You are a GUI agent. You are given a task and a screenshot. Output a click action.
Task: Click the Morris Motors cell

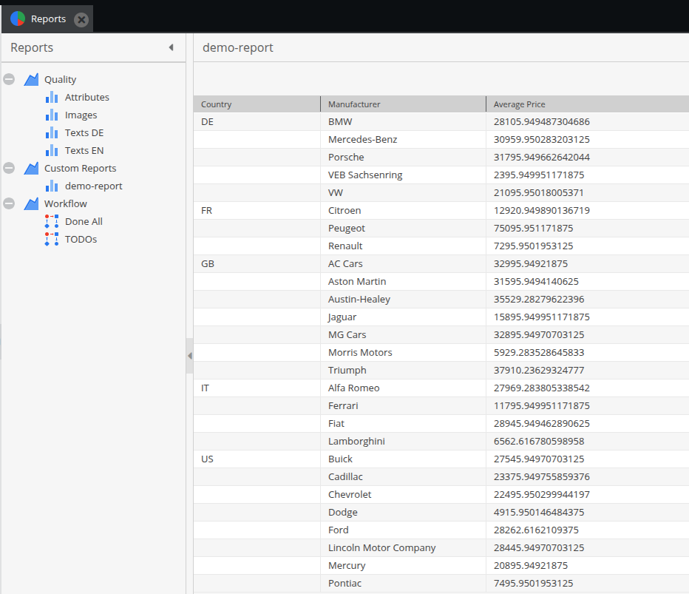point(404,353)
